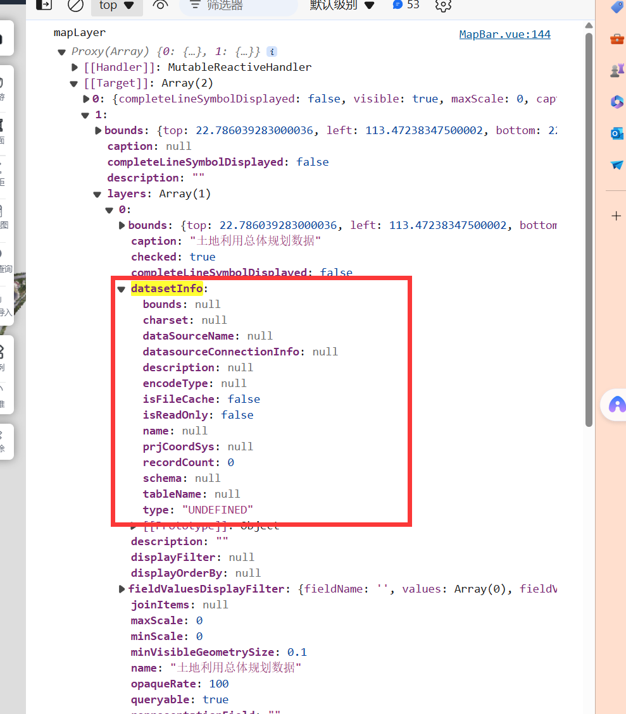Click the clear console icon
Viewport: 626px width, 714px height.
[75, 6]
